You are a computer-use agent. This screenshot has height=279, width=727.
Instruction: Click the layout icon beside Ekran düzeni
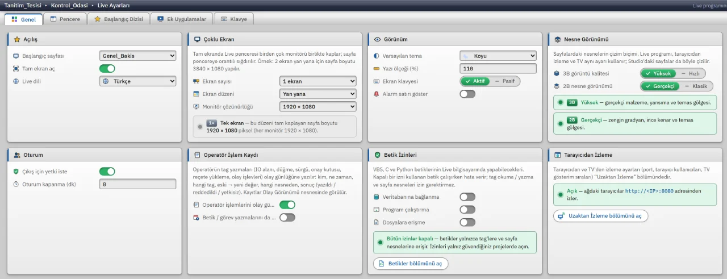point(197,94)
